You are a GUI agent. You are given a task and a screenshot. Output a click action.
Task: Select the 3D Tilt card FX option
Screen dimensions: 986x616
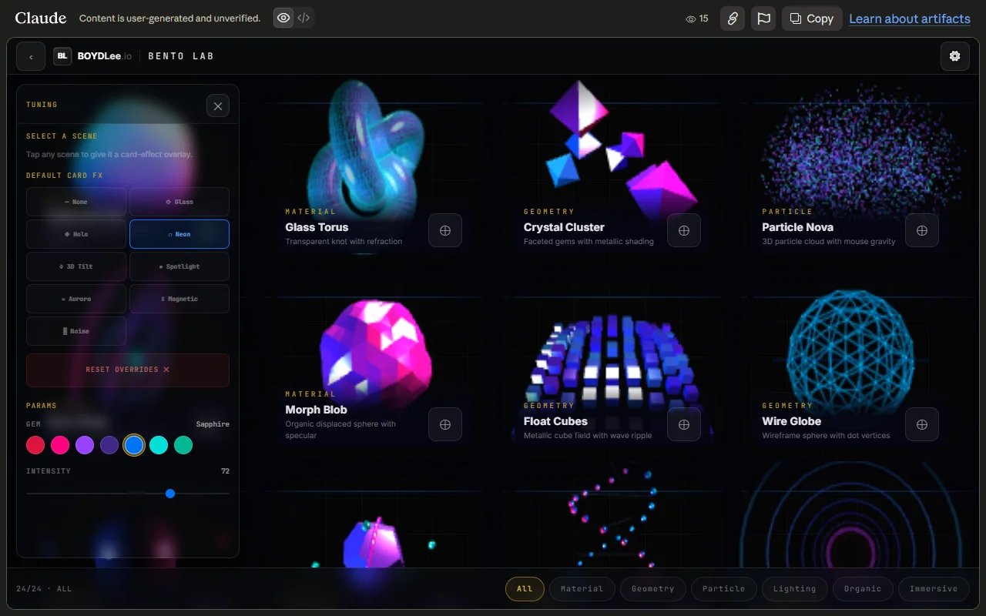pos(76,266)
